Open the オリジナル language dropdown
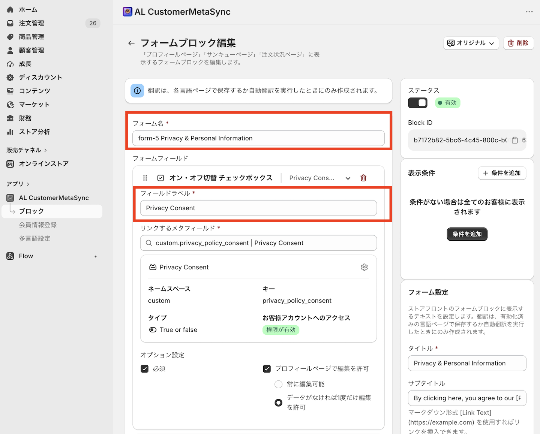Image resolution: width=540 pixels, height=434 pixels. point(471,43)
